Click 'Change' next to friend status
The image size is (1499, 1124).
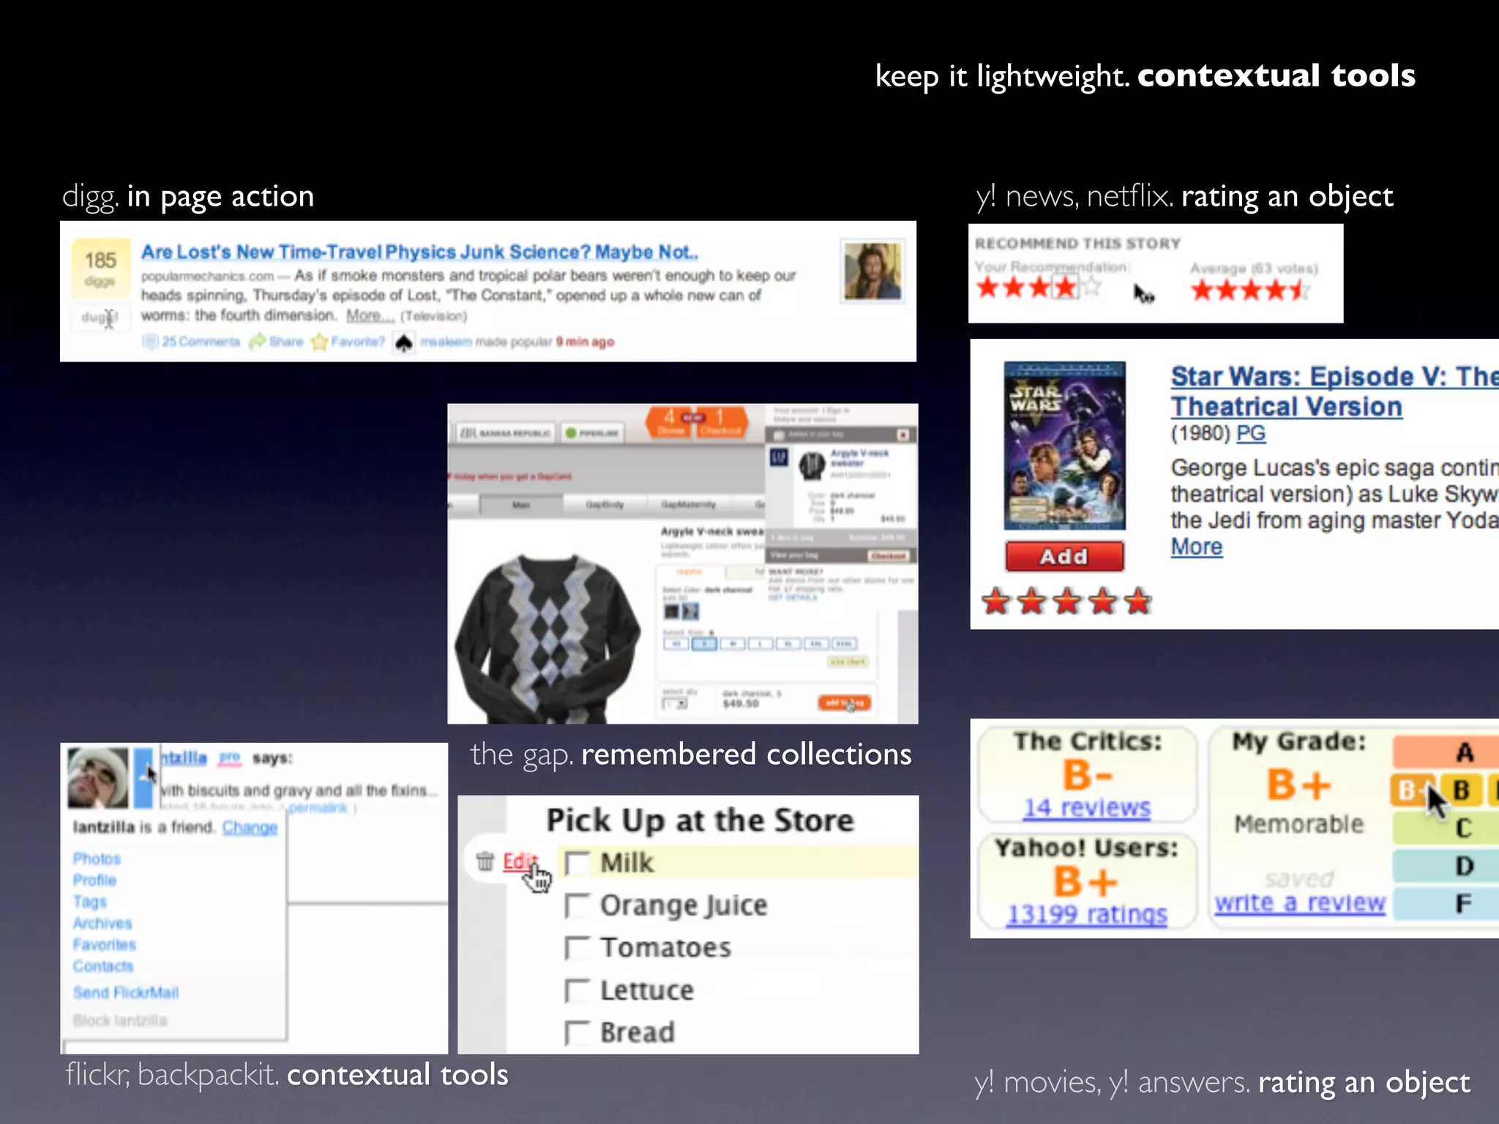pyautogui.click(x=250, y=828)
